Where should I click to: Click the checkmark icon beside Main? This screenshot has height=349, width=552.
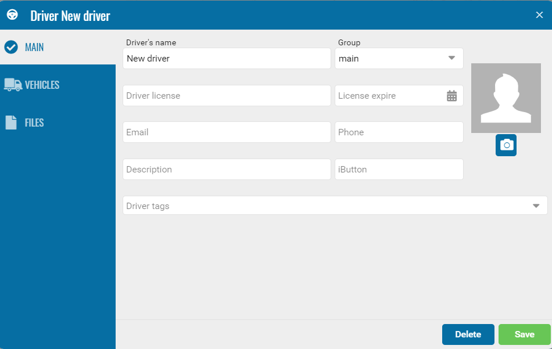(x=11, y=47)
